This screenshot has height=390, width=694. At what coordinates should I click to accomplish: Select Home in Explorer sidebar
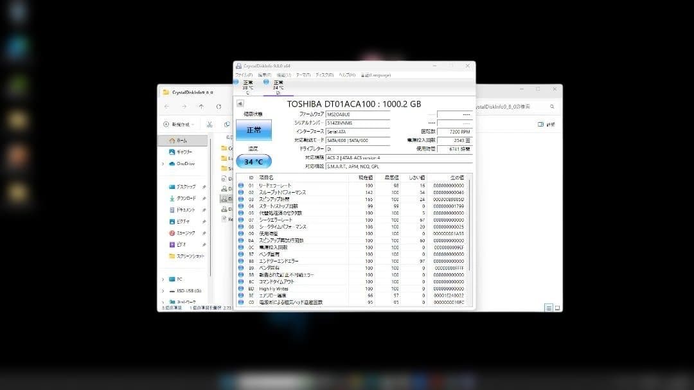182,140
